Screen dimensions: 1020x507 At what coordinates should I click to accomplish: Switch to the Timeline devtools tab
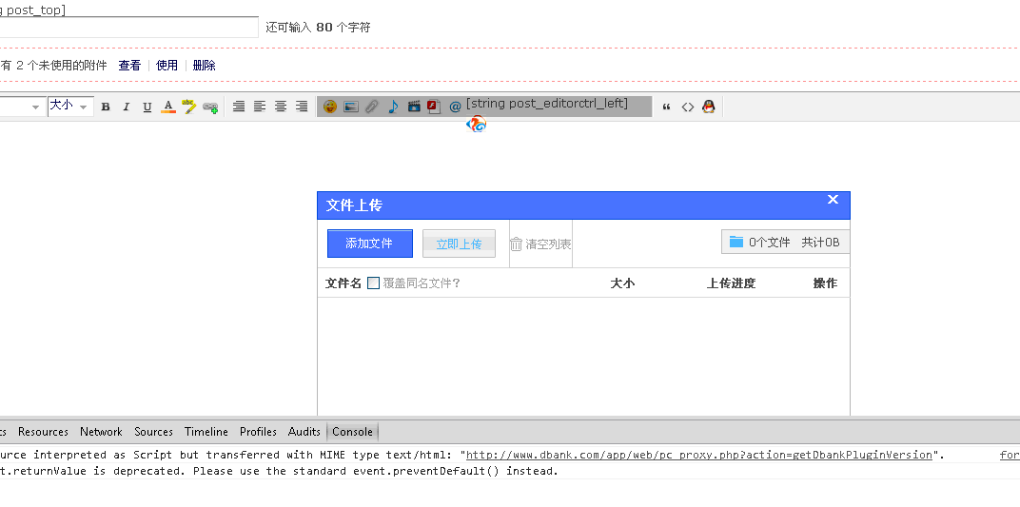[206, 432]
